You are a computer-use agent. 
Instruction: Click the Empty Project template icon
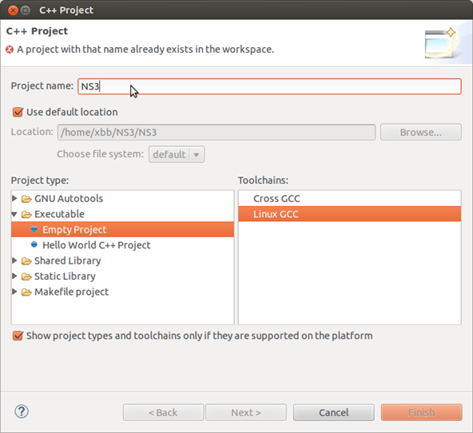pos(34,229)
